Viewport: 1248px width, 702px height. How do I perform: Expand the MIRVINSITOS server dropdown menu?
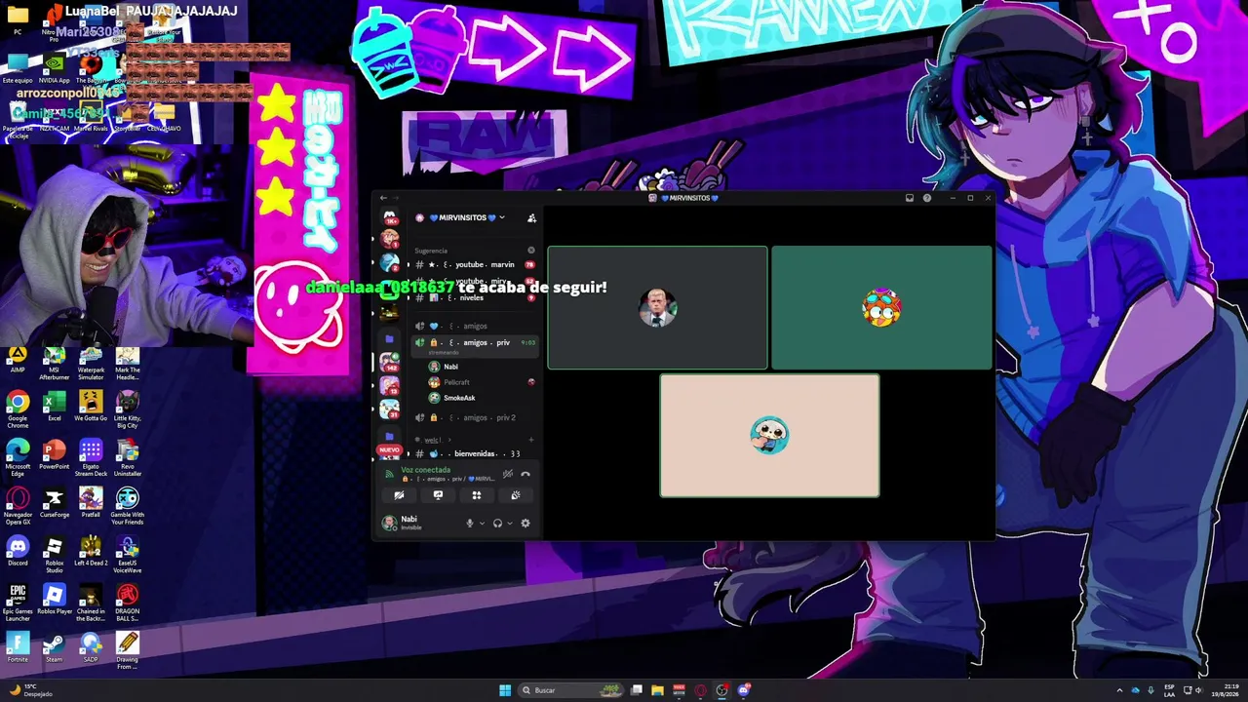click(x=502, y=217)
